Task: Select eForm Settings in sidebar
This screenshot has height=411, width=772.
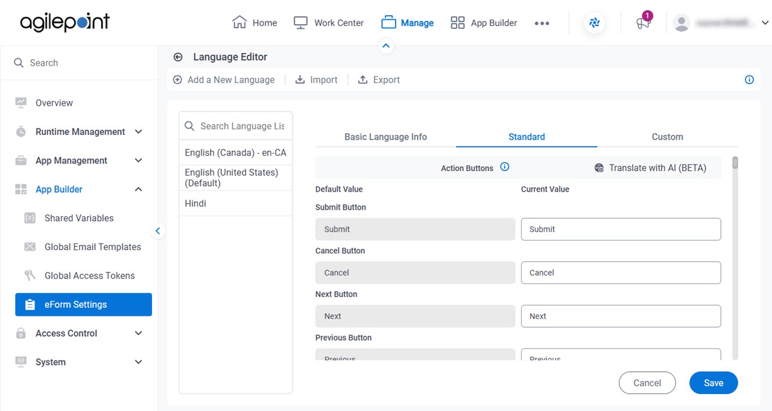Action: tap(83, 304)
